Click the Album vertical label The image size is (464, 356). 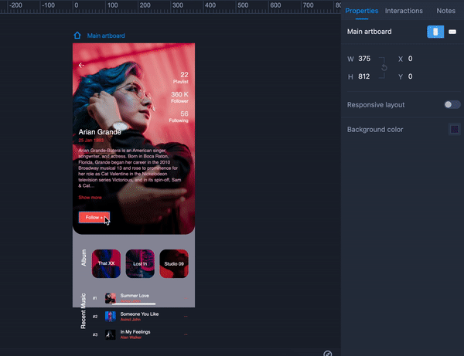click(84, 258)
